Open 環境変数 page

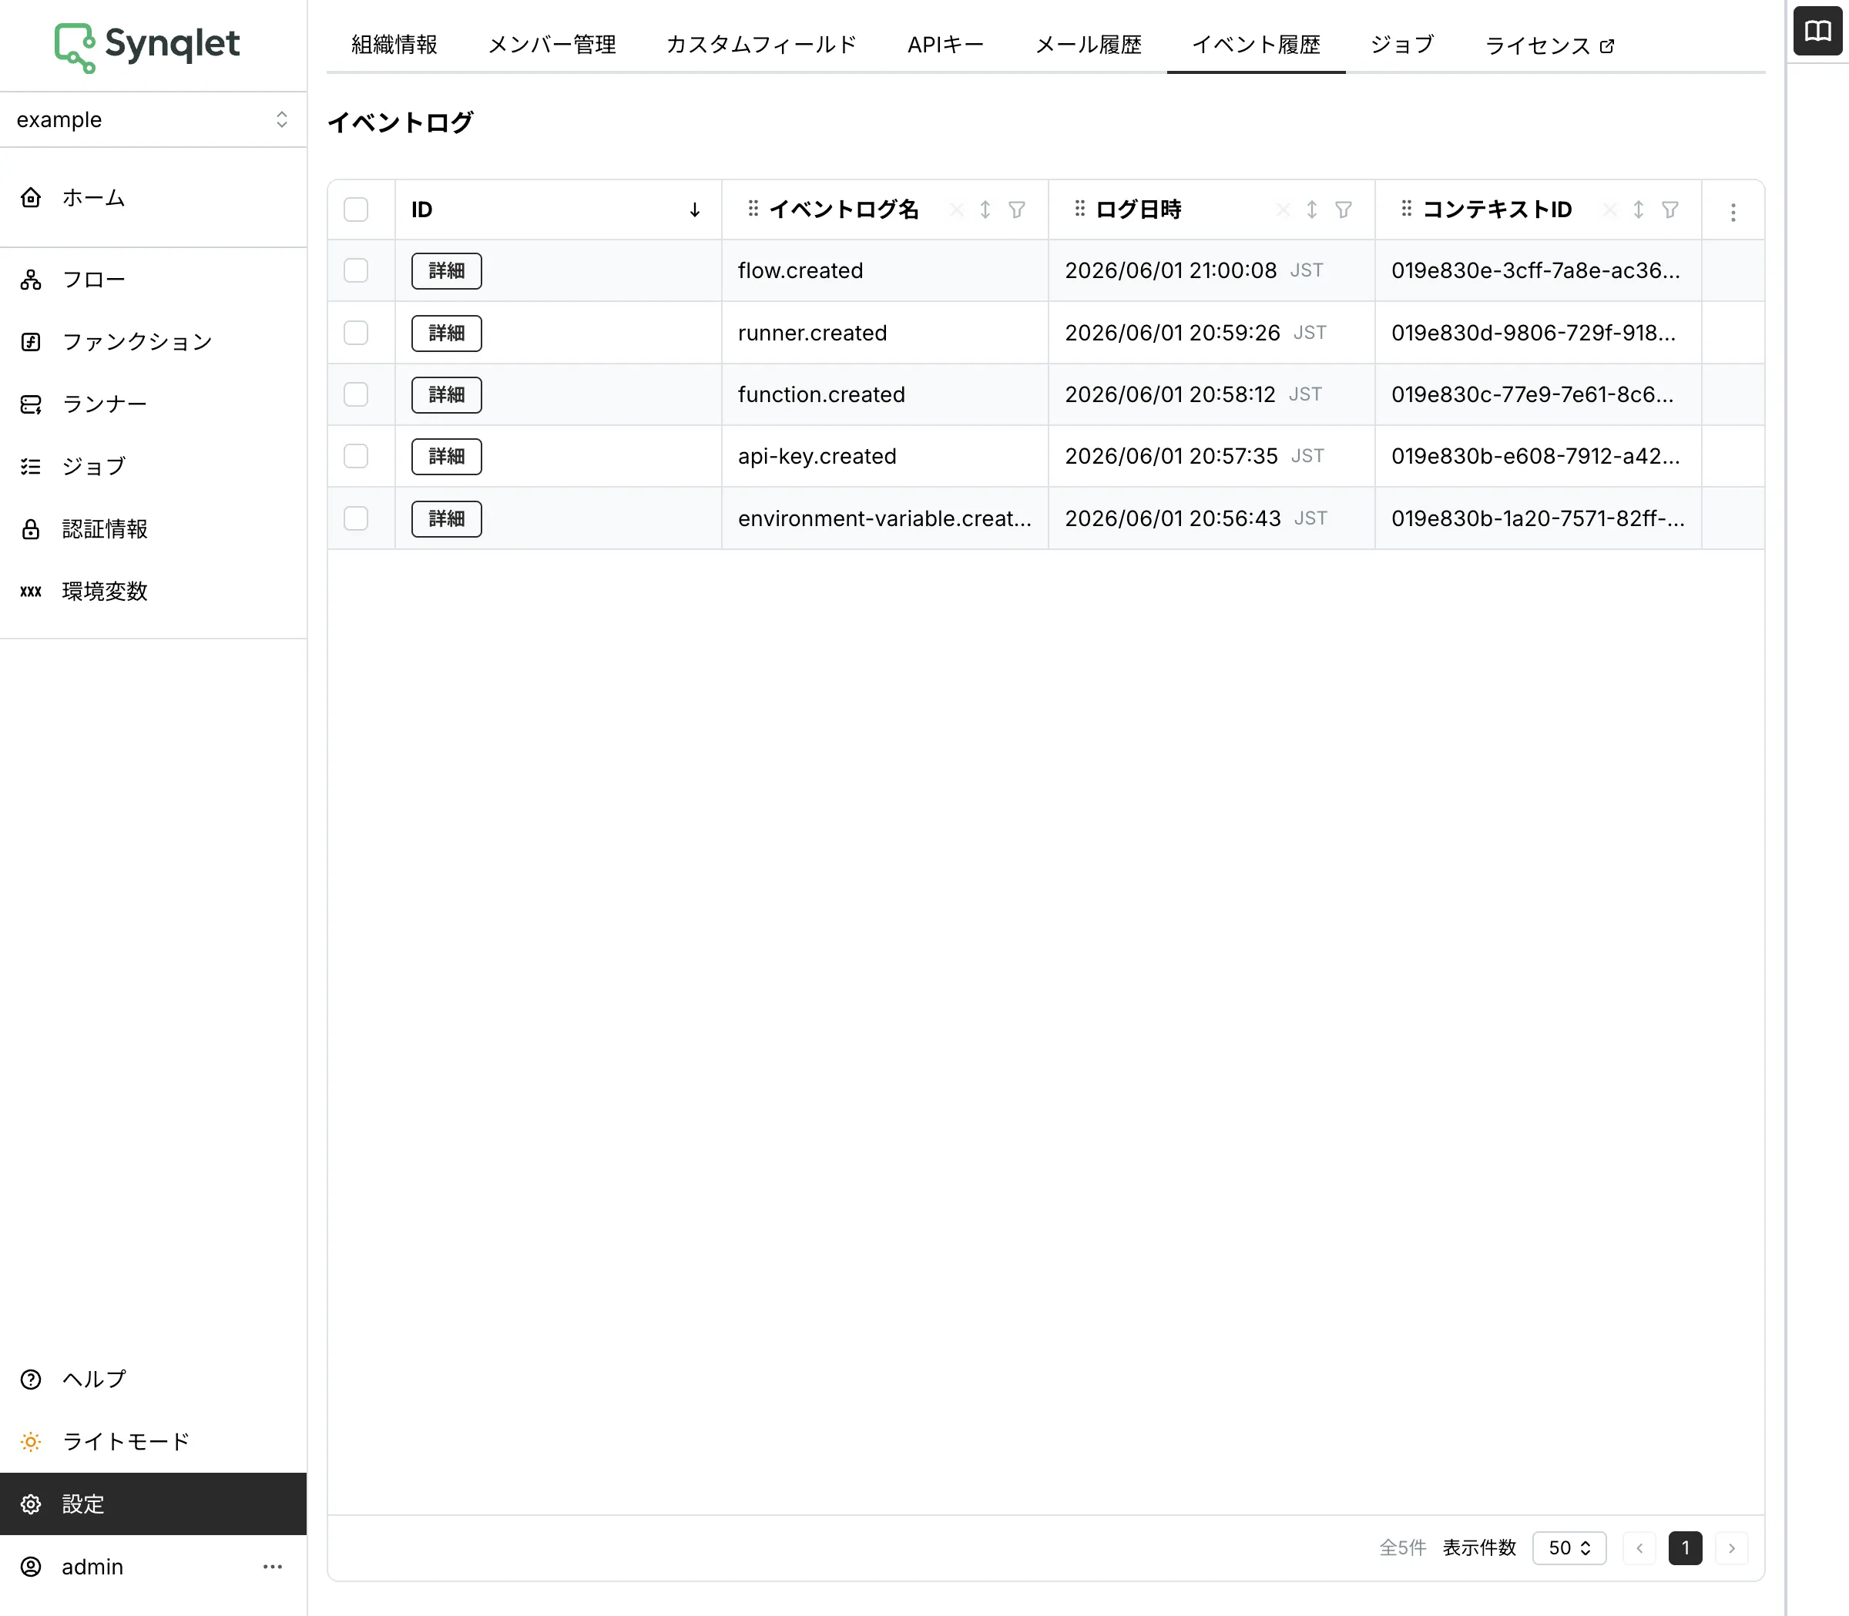153,591
